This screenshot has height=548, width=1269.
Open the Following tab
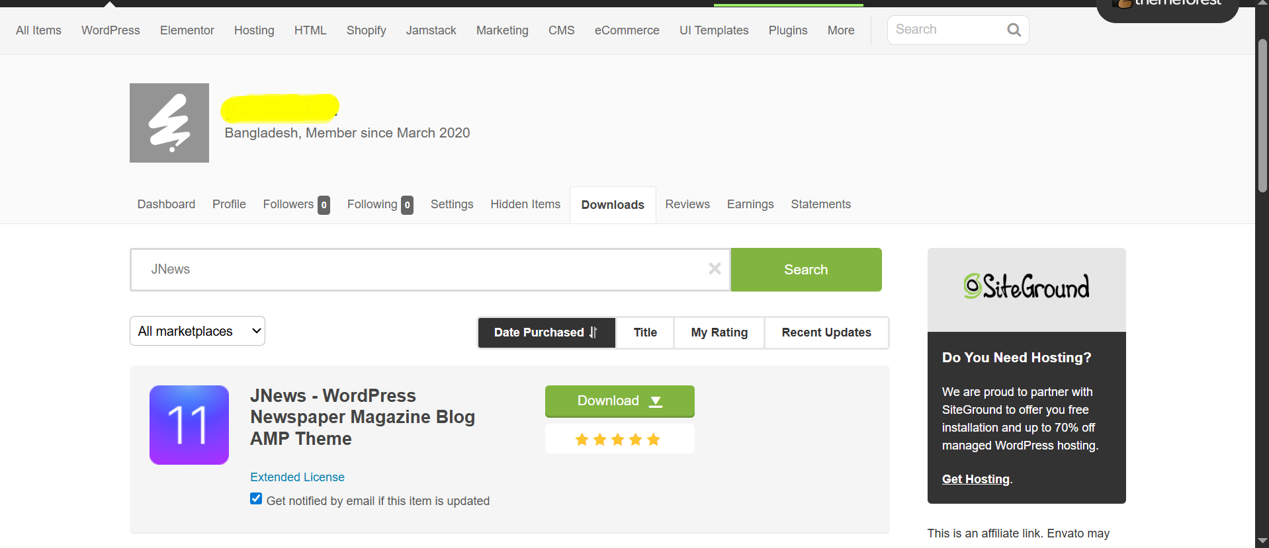coord(380,204)
